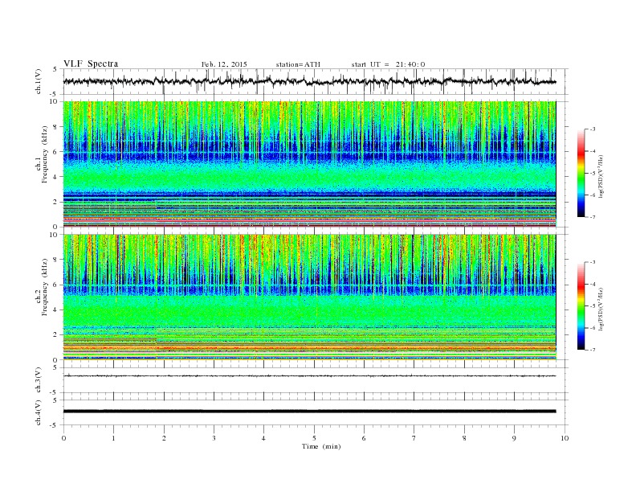The width and height of the screenshot is (636, 492).
Task: Click the 'ch.4(V)' axis label
Action: click(39, 412)
